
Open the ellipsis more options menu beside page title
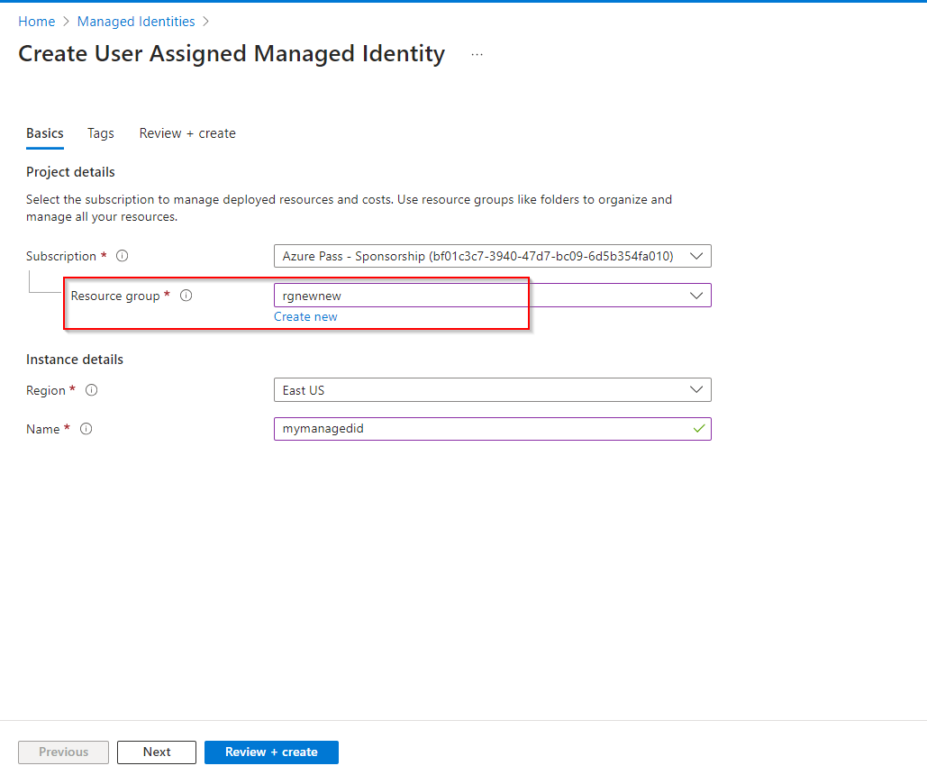point(477,55)
